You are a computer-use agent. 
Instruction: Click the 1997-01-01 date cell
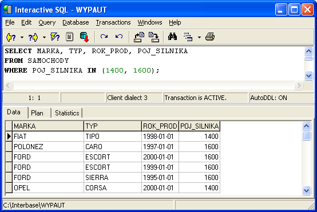coord(160,147)
